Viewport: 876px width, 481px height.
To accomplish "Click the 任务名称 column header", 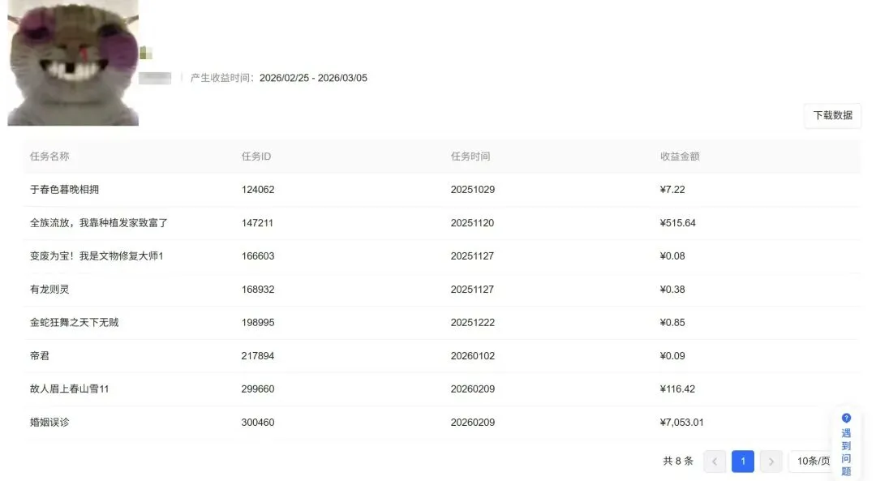I will coord(49,157).
